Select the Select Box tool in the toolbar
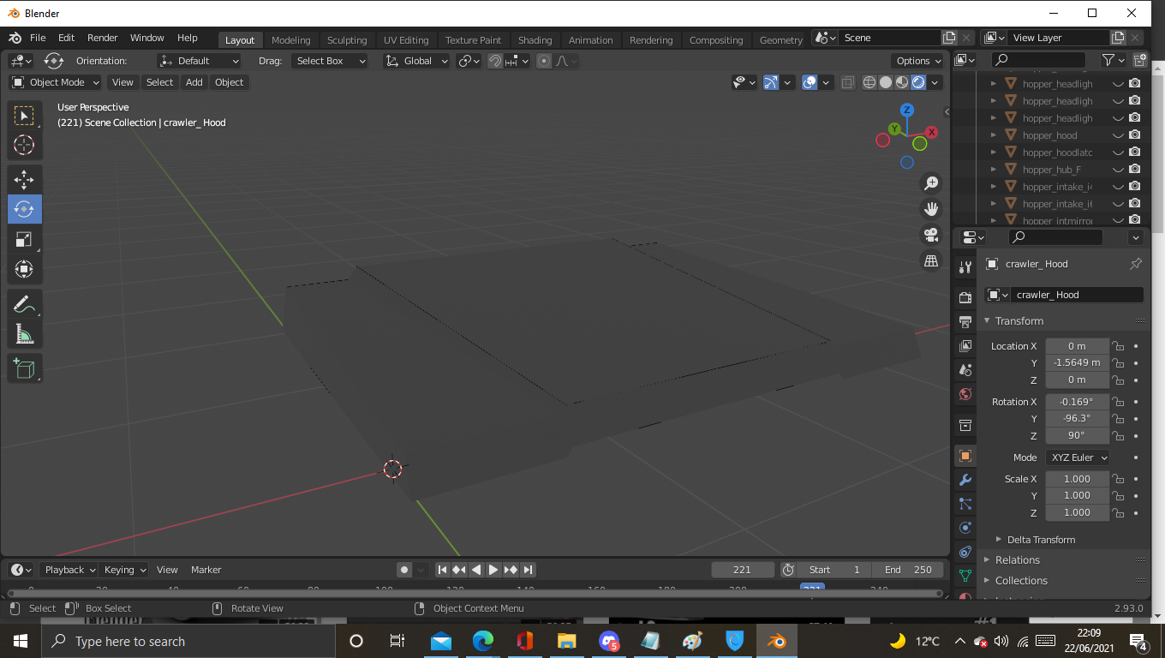The height and width of the screenshot is (658, 1165). 24,115
